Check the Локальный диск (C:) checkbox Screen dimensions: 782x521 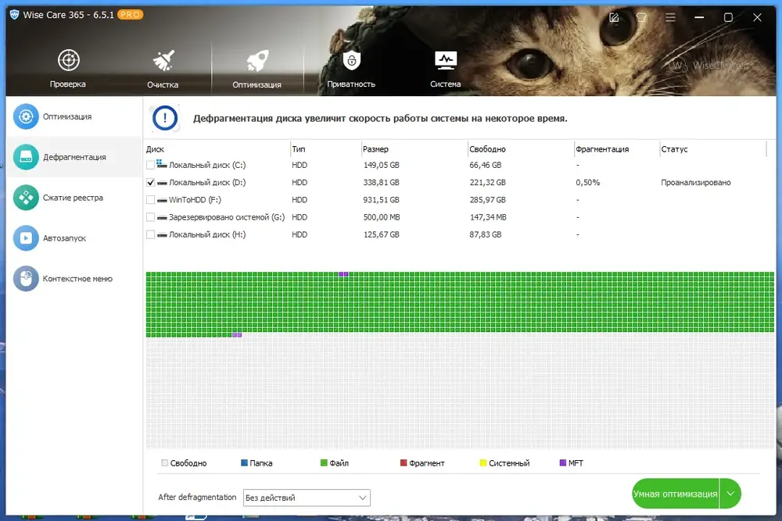(150, 165)
